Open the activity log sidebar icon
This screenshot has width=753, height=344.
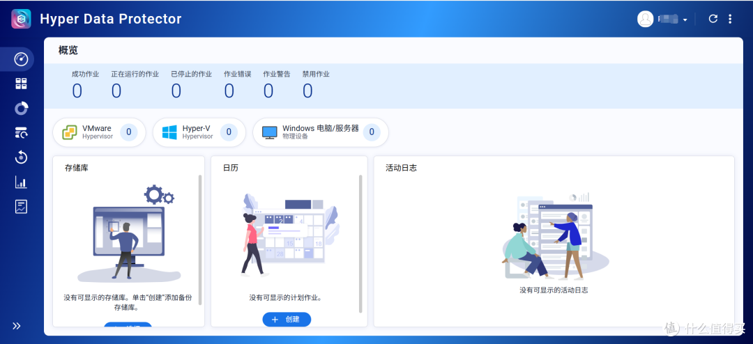pyautogui.click(x=21, y=207)
